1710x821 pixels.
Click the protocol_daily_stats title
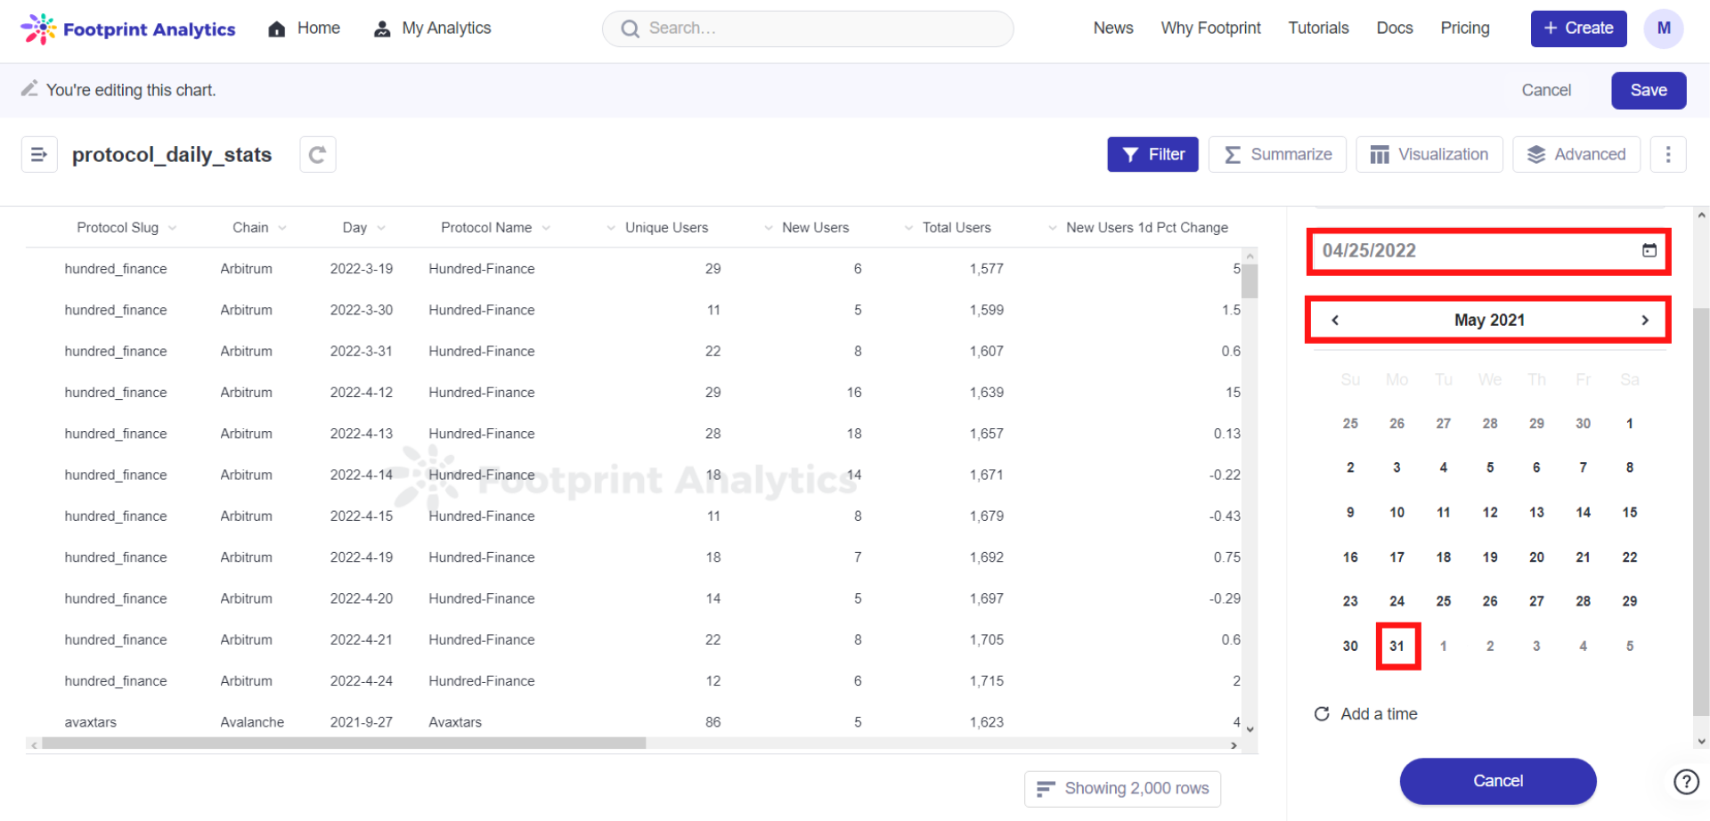(x=172, y=155)
